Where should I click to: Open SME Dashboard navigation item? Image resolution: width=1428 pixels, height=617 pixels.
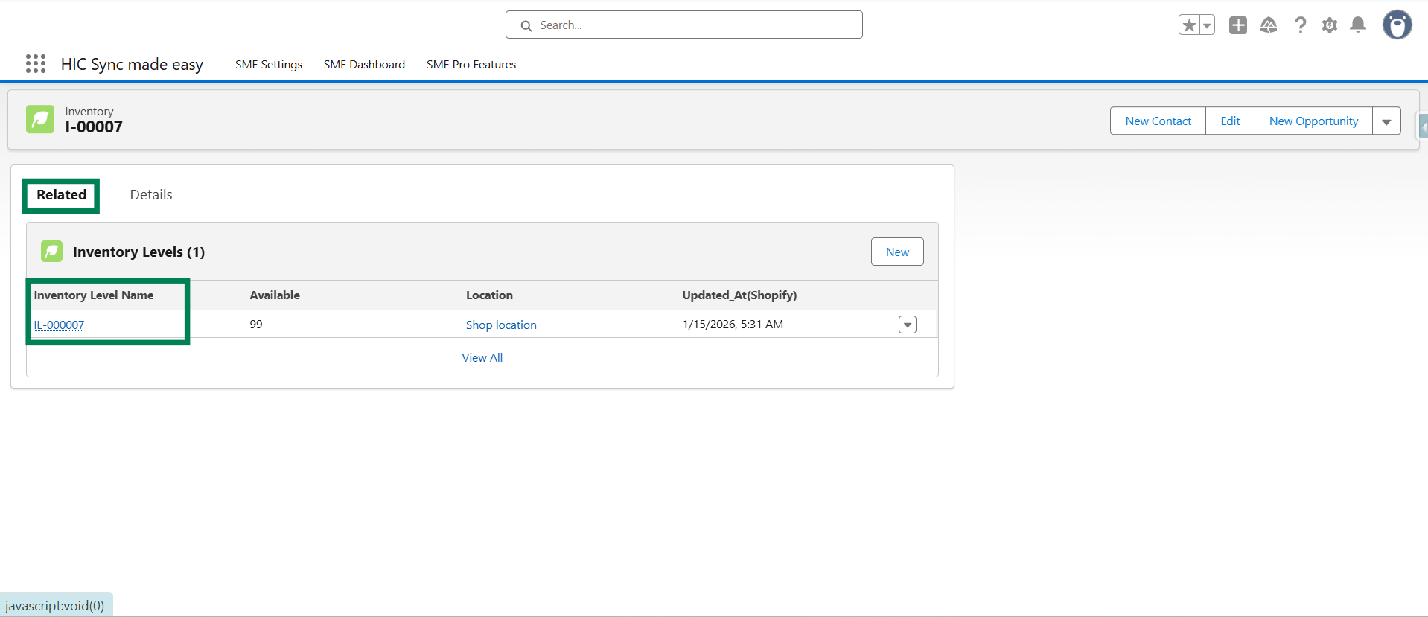[364, 65]
